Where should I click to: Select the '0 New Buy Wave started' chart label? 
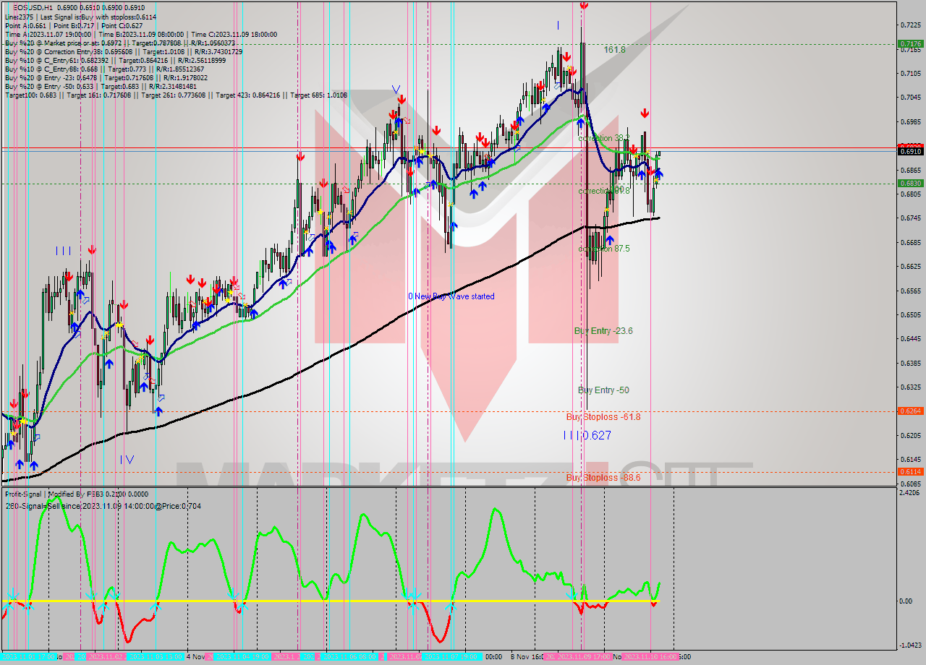click(451, 296)
